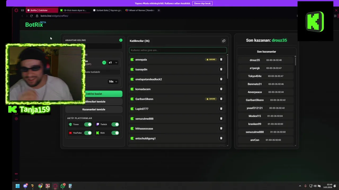Open the 10s duration dropdown

click(x=113, y=82)
